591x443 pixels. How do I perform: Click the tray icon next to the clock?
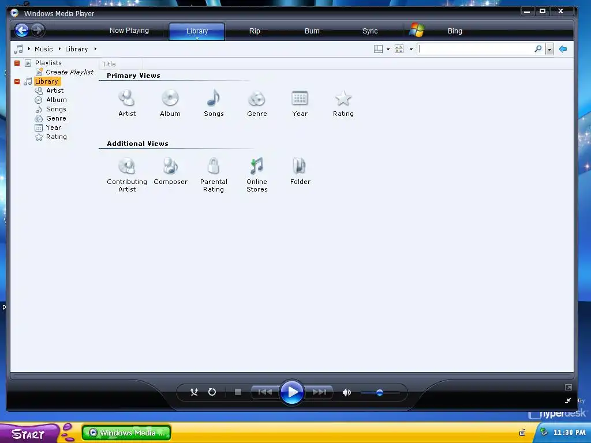(544, 432)
